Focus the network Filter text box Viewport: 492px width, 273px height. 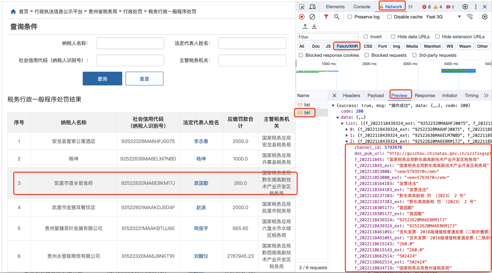pos(328,37)
